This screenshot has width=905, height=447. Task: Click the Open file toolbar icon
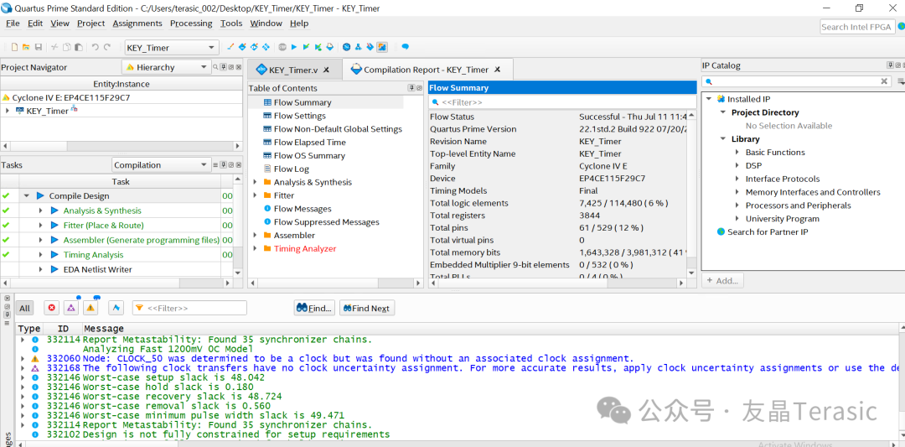click(26, 47)
